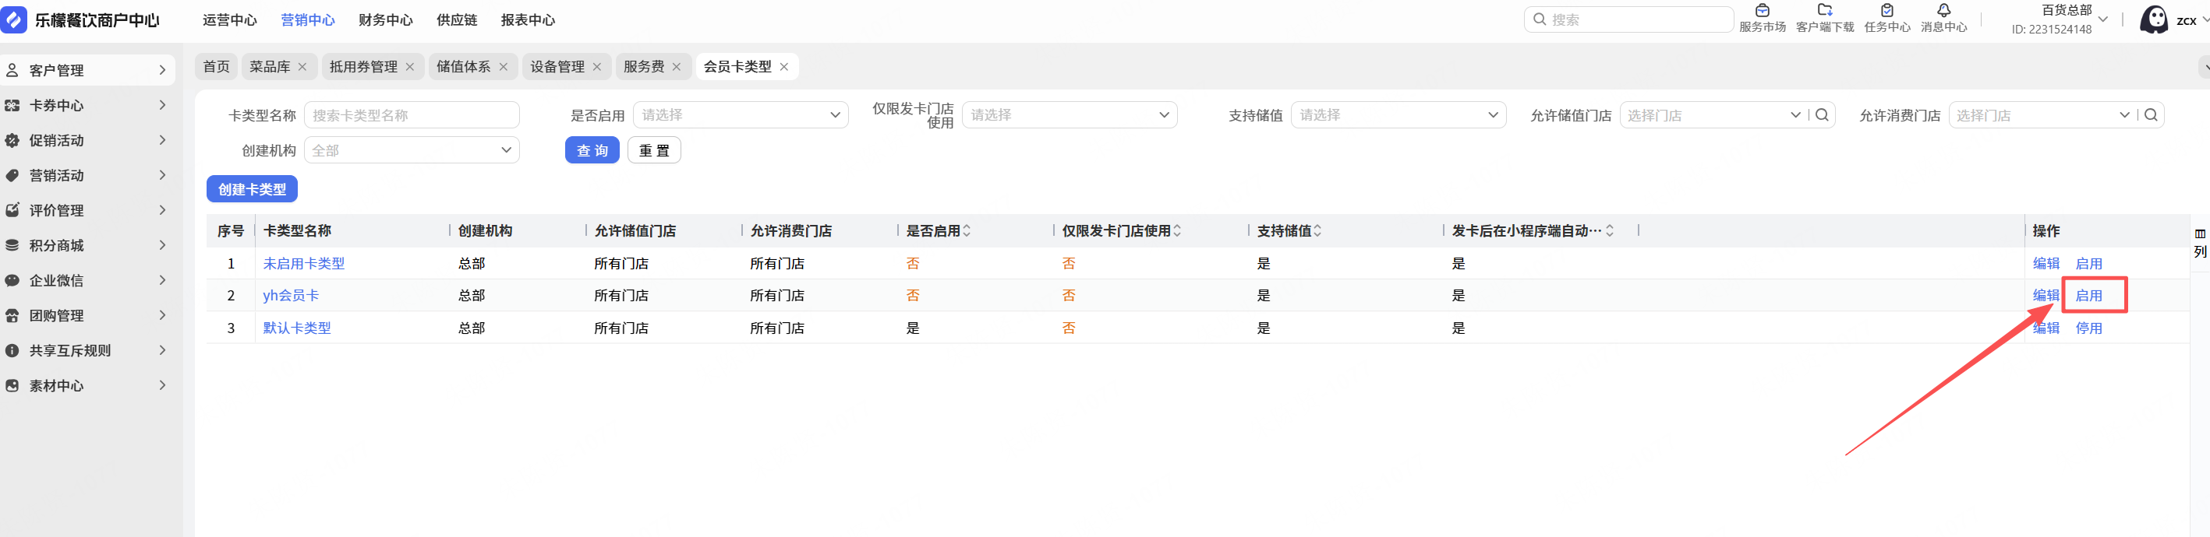Sort by 支持储值 column header
Screen dimensions: 2210x537
point(1317,230)
